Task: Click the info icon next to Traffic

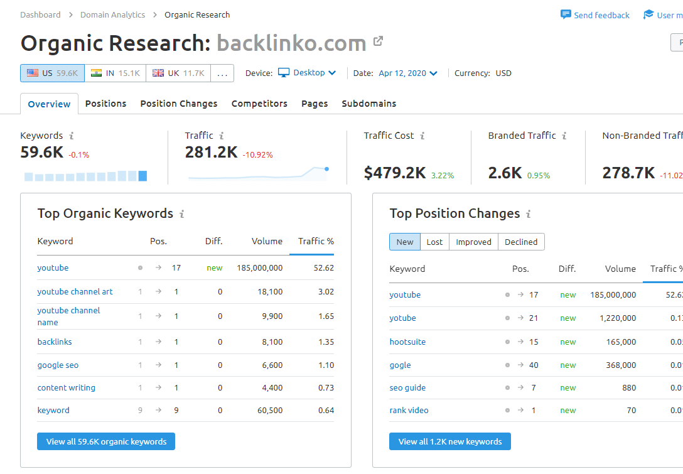Action: tap(221, 136)
